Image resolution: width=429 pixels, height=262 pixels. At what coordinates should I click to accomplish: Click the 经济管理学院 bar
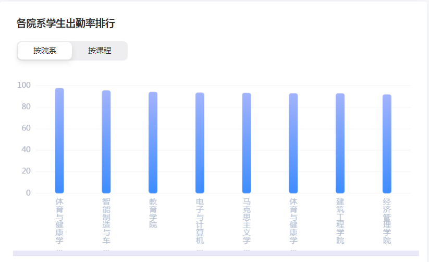click(x=387, y=144)
